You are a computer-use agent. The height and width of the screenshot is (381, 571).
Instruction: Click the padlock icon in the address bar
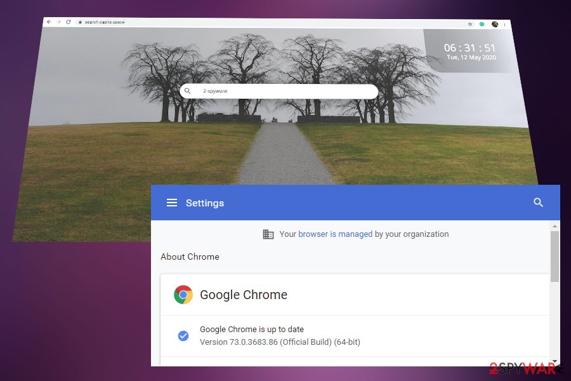80,22
